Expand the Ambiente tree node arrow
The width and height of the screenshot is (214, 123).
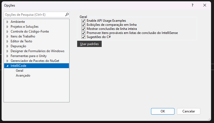(x=8, y=22)
